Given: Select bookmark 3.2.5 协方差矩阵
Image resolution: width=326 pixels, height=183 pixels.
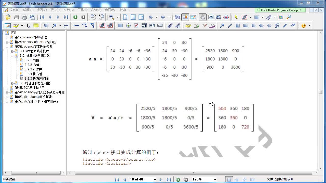Looking at the screenshot, I should (36, 79).
